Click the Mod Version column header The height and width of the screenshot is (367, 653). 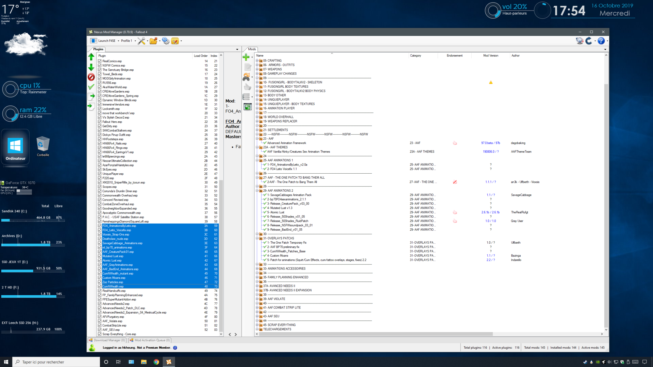click(x=490, y=56)
